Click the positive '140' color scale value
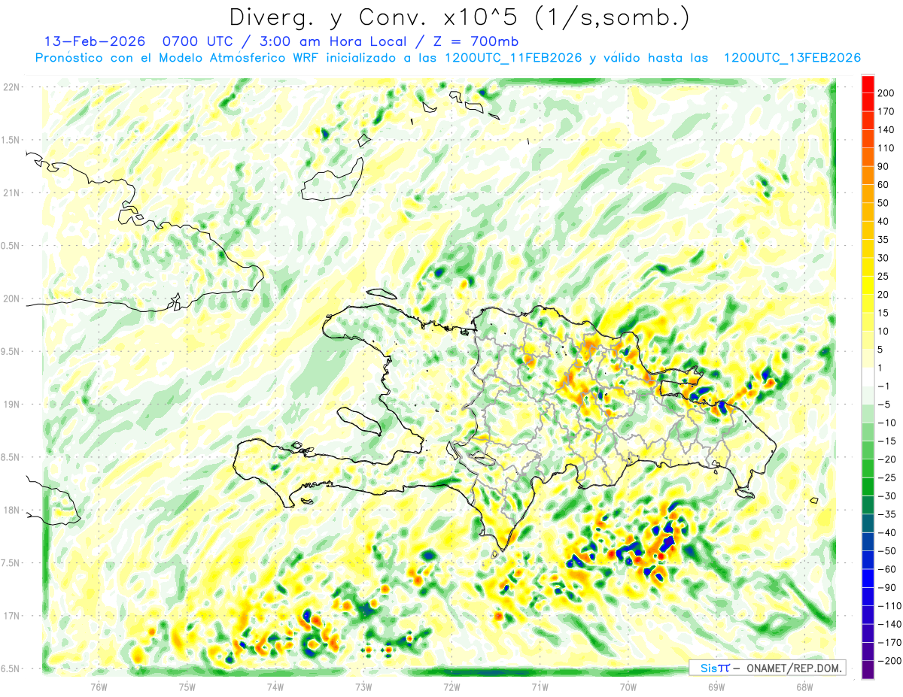The image size is (903, 697). (x=886, y=129)
